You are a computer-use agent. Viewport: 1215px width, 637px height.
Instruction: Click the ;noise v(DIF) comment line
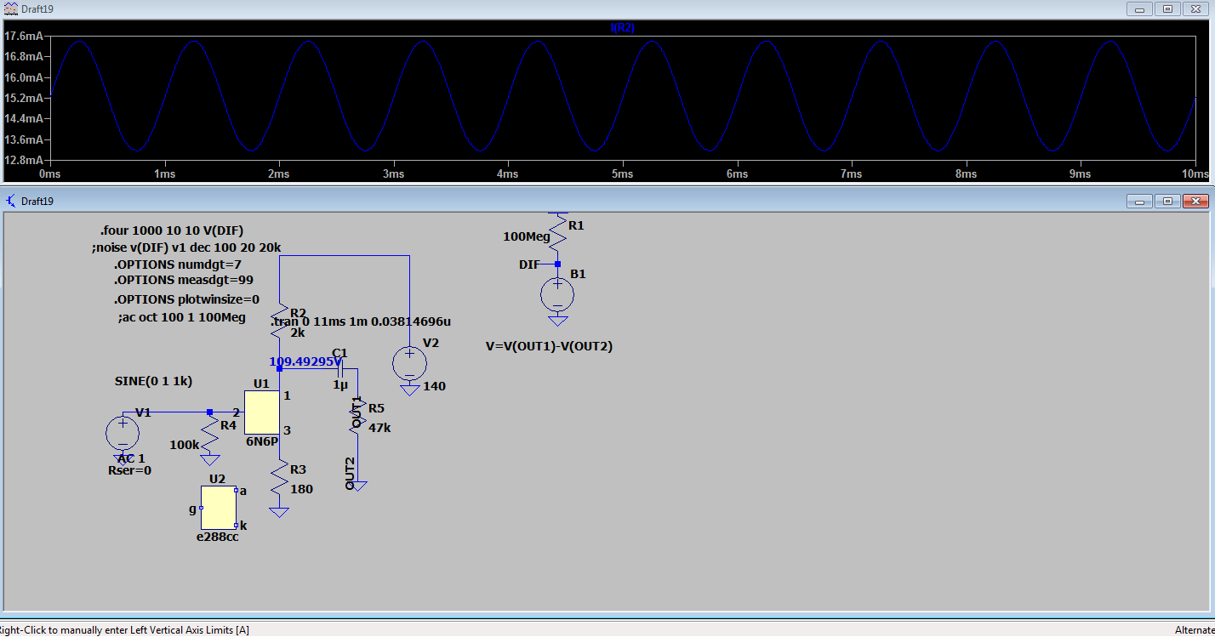[x=186, y=247]
